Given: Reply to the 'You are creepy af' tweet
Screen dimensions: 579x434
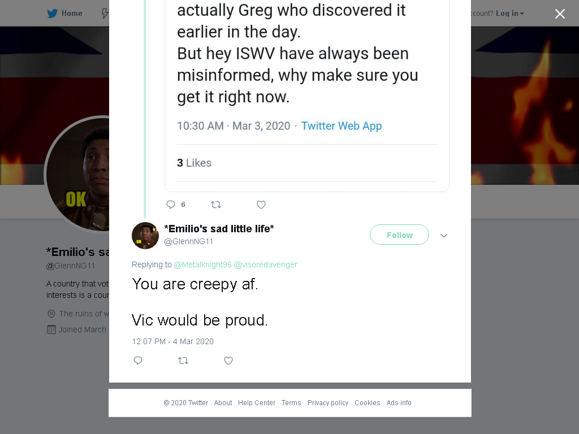Looking at the screenshot, I should pyautogui.click(x=138, y=361).
